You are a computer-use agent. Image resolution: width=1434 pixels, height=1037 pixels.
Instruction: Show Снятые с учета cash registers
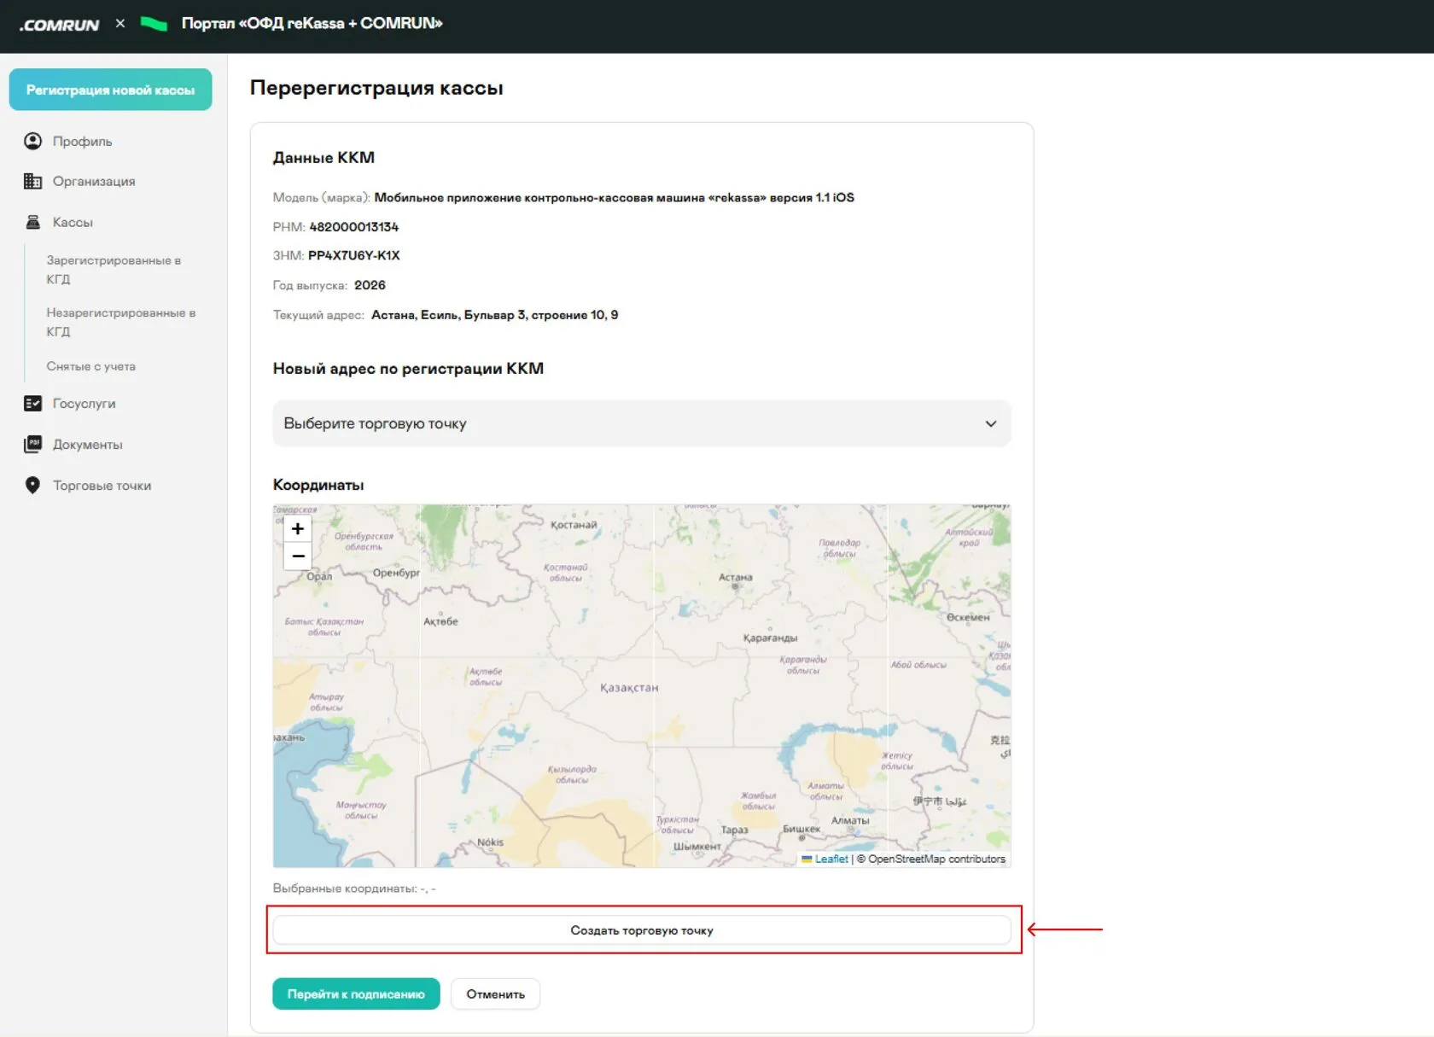tap(90, 366)
